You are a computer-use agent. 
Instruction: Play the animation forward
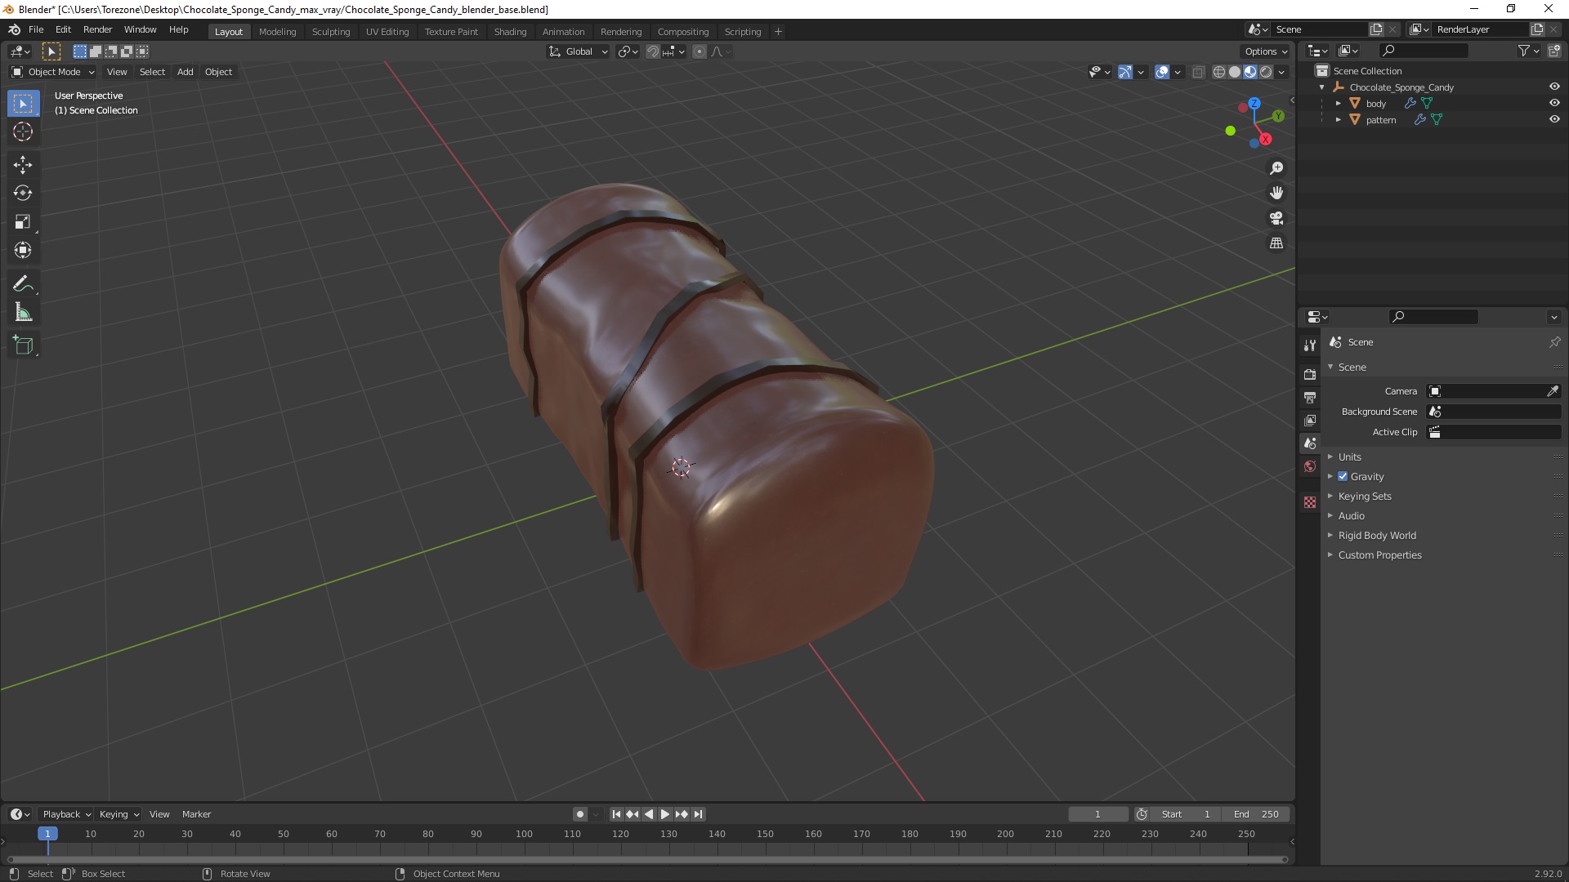pyautogui.click(x=665, y=814)
